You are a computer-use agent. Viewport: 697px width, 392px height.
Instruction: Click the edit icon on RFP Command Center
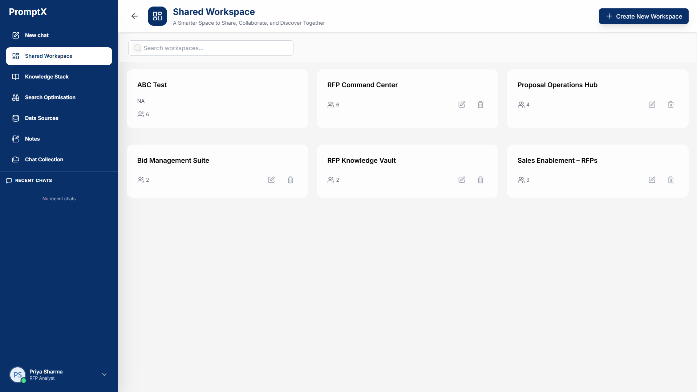[462, 105]
